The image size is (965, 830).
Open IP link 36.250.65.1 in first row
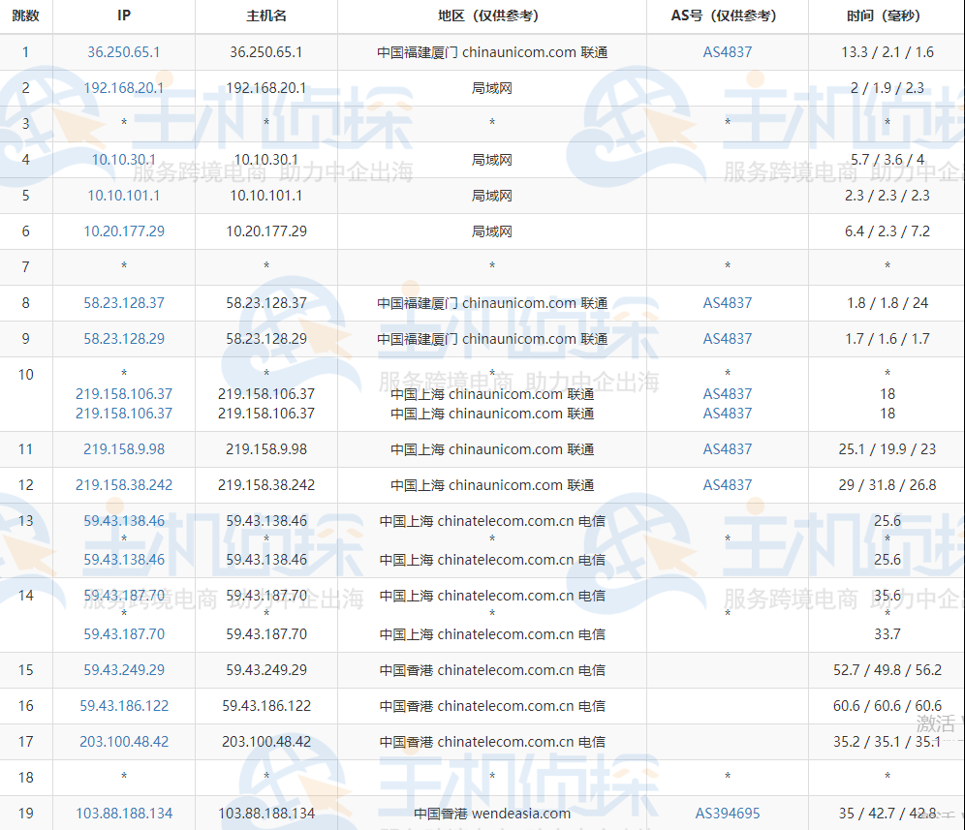(123, 52)
